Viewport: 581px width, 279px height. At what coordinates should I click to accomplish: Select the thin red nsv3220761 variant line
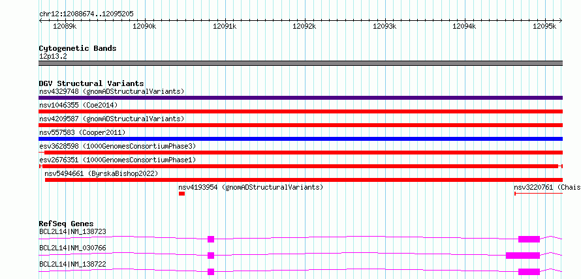pos(539,194)
